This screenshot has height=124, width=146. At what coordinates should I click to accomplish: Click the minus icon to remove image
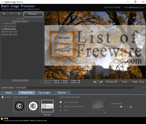tap(12, 14)
